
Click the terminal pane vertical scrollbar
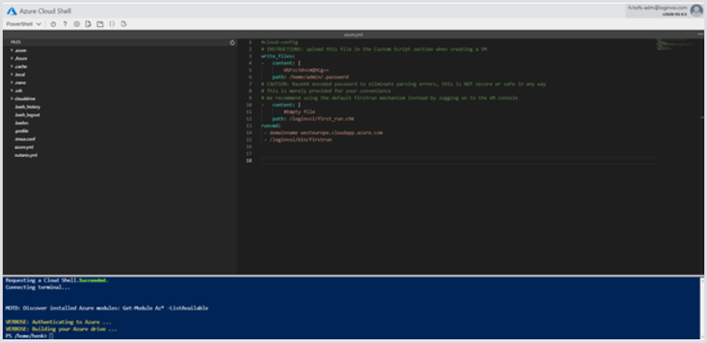[x=702, y=308]
